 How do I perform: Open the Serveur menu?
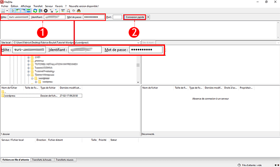(x=49, y=6)
